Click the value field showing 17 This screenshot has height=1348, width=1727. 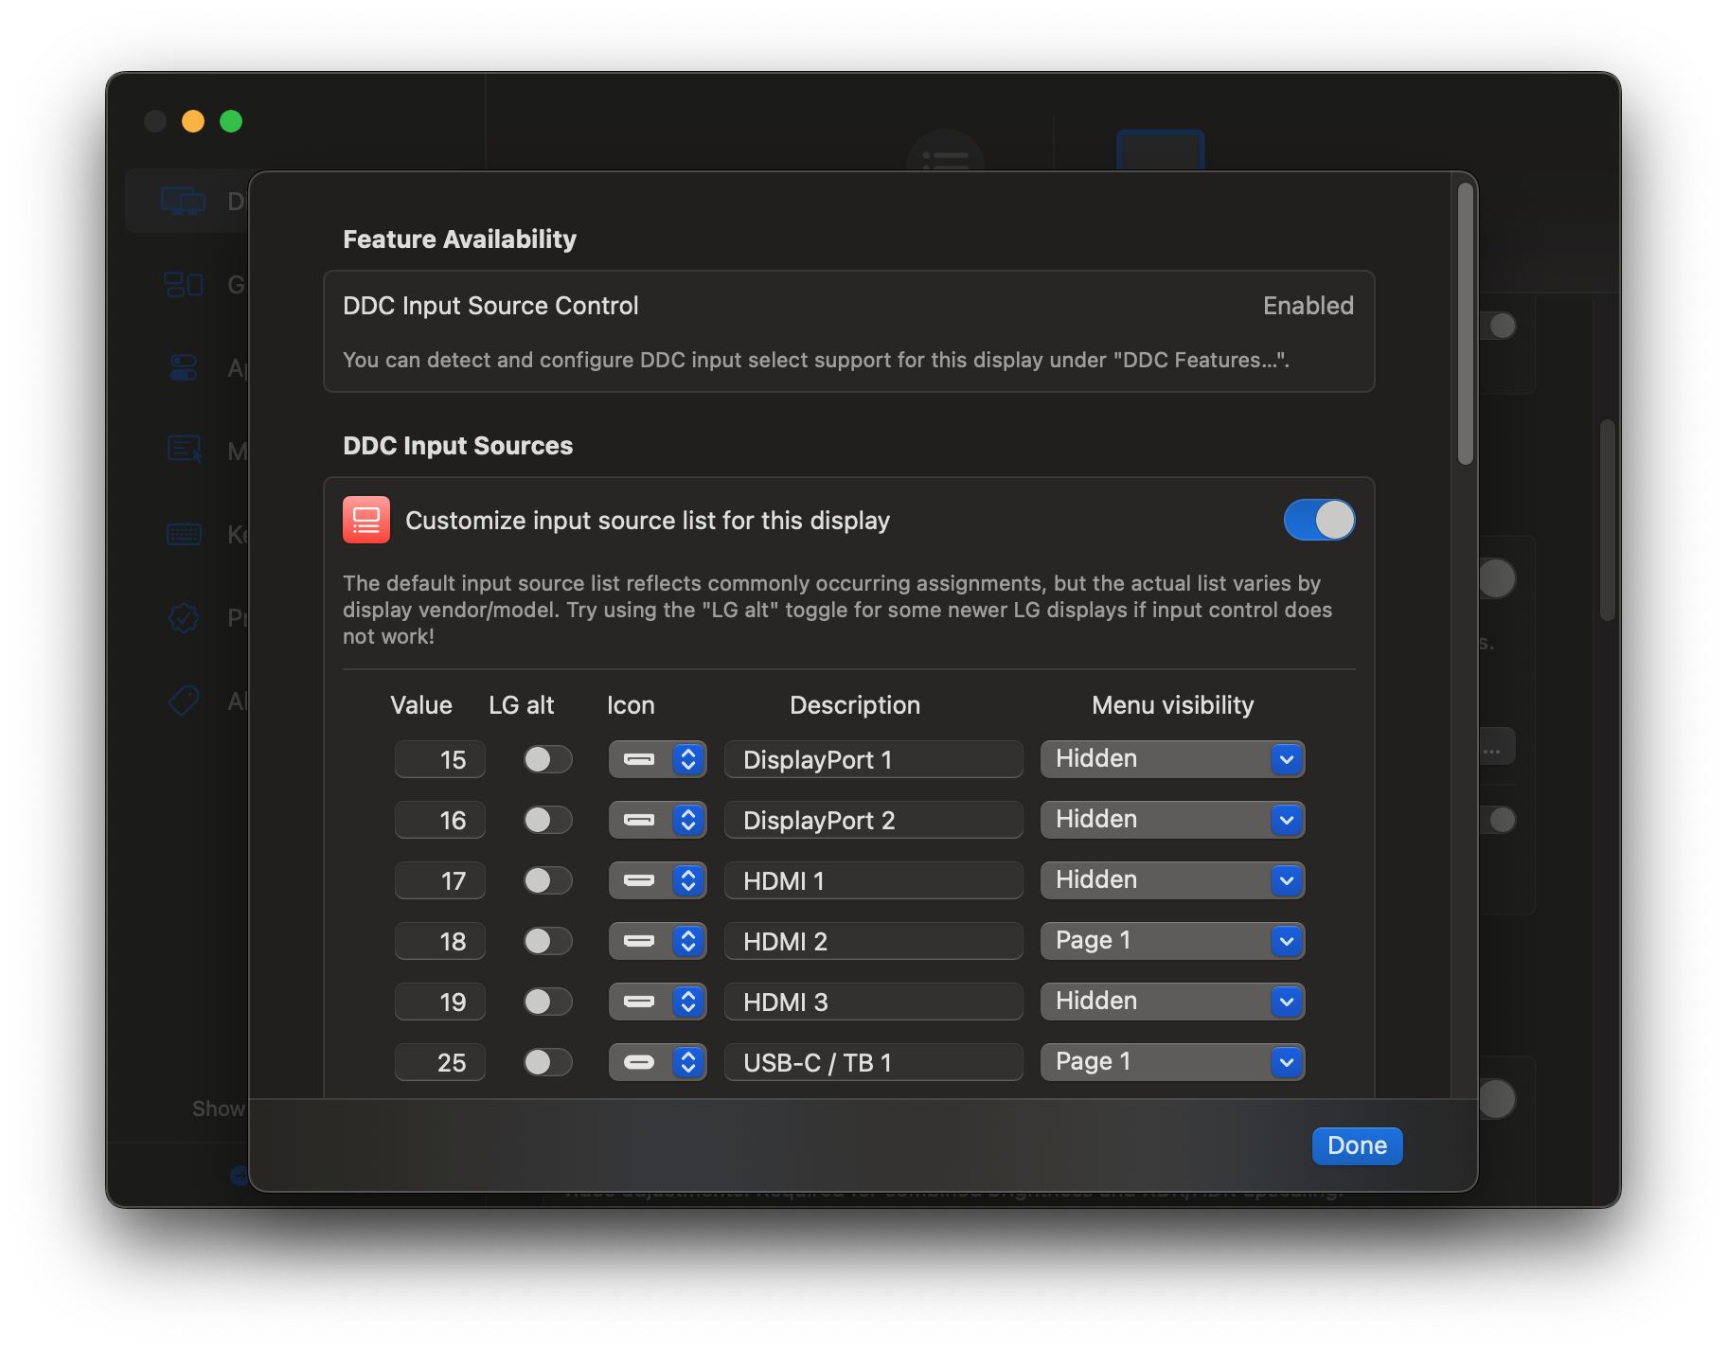pos(440,880)
